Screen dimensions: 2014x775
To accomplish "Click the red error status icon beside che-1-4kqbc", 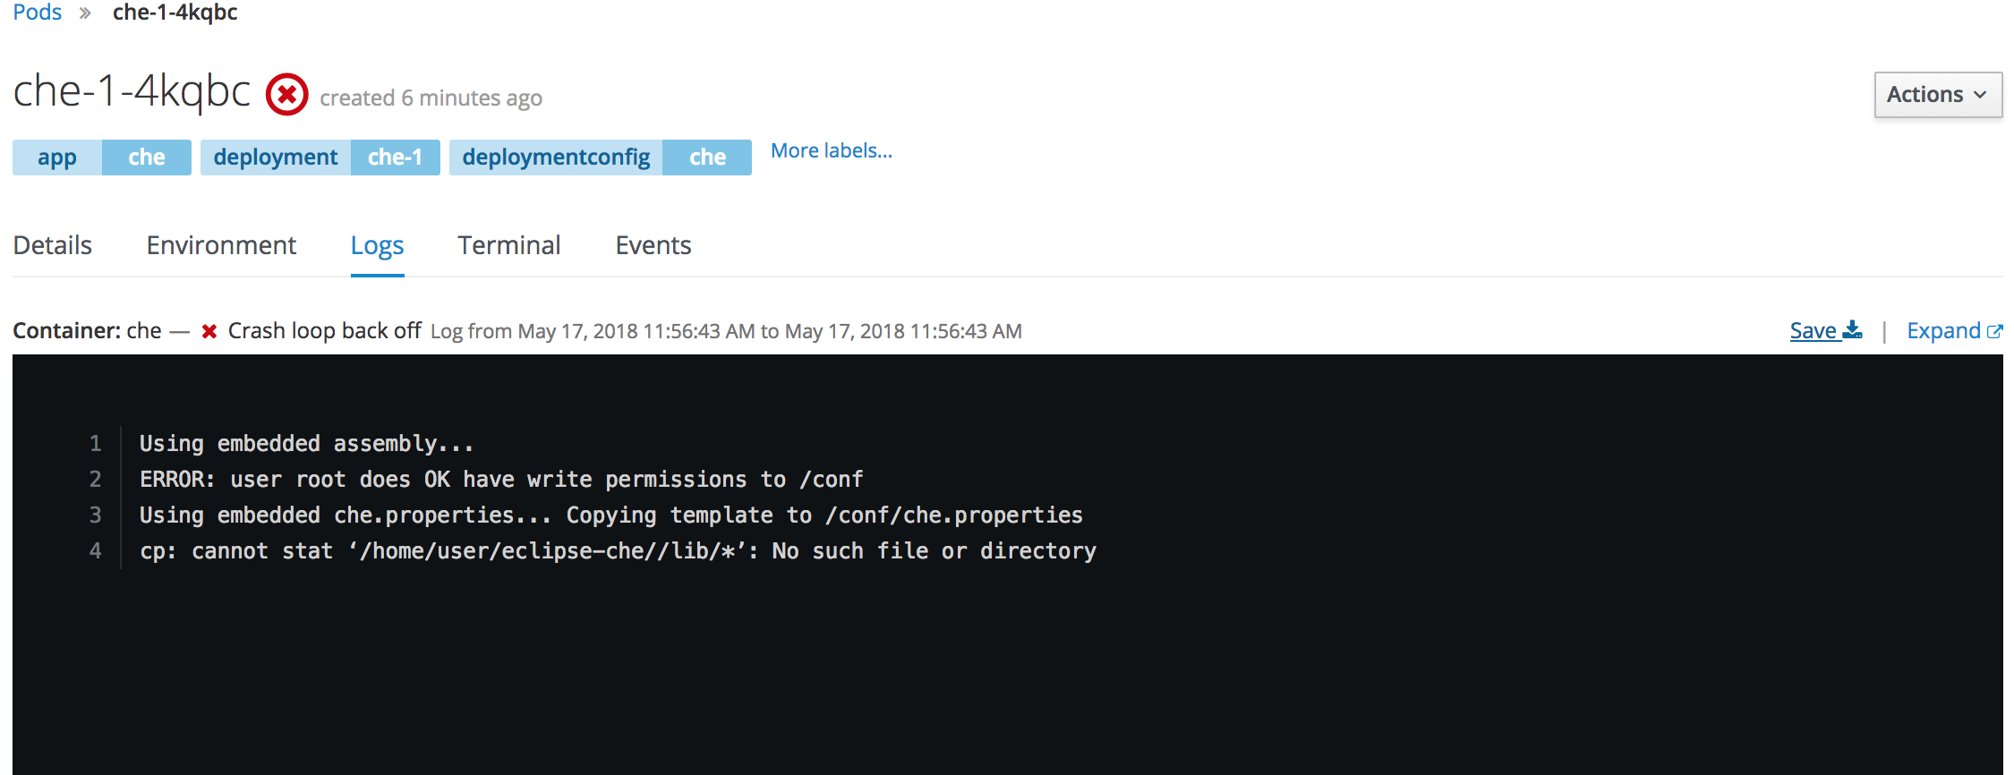I will (x=286, y=93).
